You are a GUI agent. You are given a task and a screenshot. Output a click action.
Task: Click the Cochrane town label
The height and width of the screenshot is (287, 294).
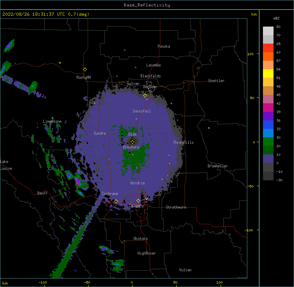point(110,194)
